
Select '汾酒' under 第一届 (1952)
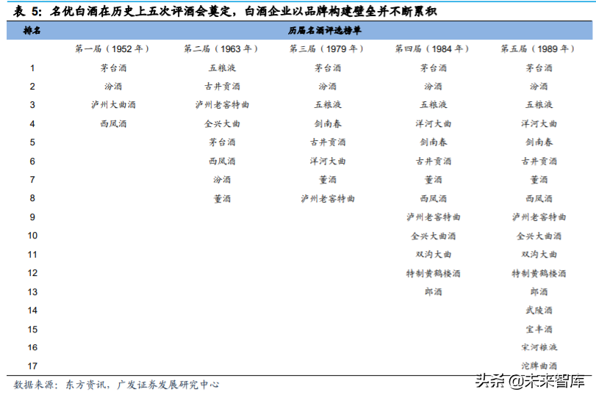(x=113, y=87)
